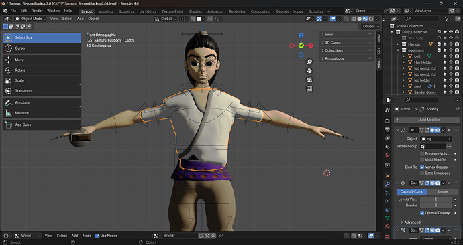Open the Modifiers wrench properties tab
Image resolution: width=463 pixels, height=245 pixels.
[x=387, y=184]
